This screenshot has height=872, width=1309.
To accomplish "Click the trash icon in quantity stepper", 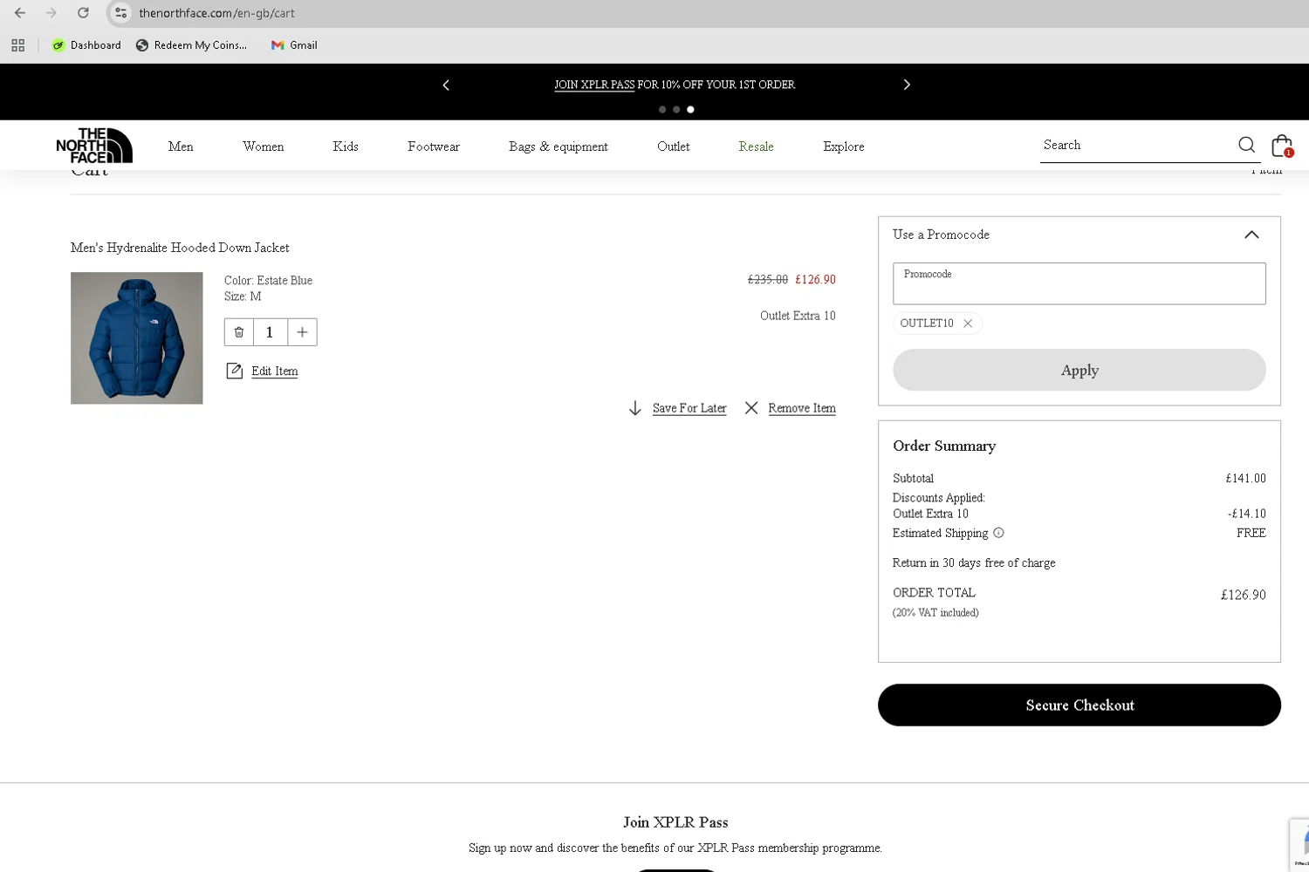I will pos(239,332).
